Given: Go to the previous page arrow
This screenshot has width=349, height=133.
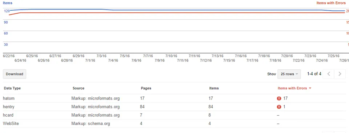Looking at the screenshot, I should pos(329,74).
